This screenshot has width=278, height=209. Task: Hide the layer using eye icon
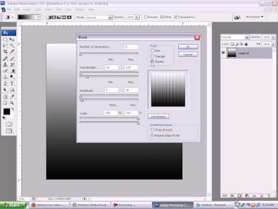(x=224, y=53)
